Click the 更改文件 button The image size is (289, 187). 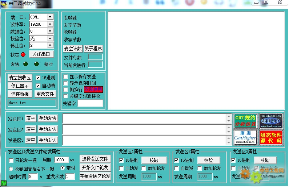click(45, 94)
